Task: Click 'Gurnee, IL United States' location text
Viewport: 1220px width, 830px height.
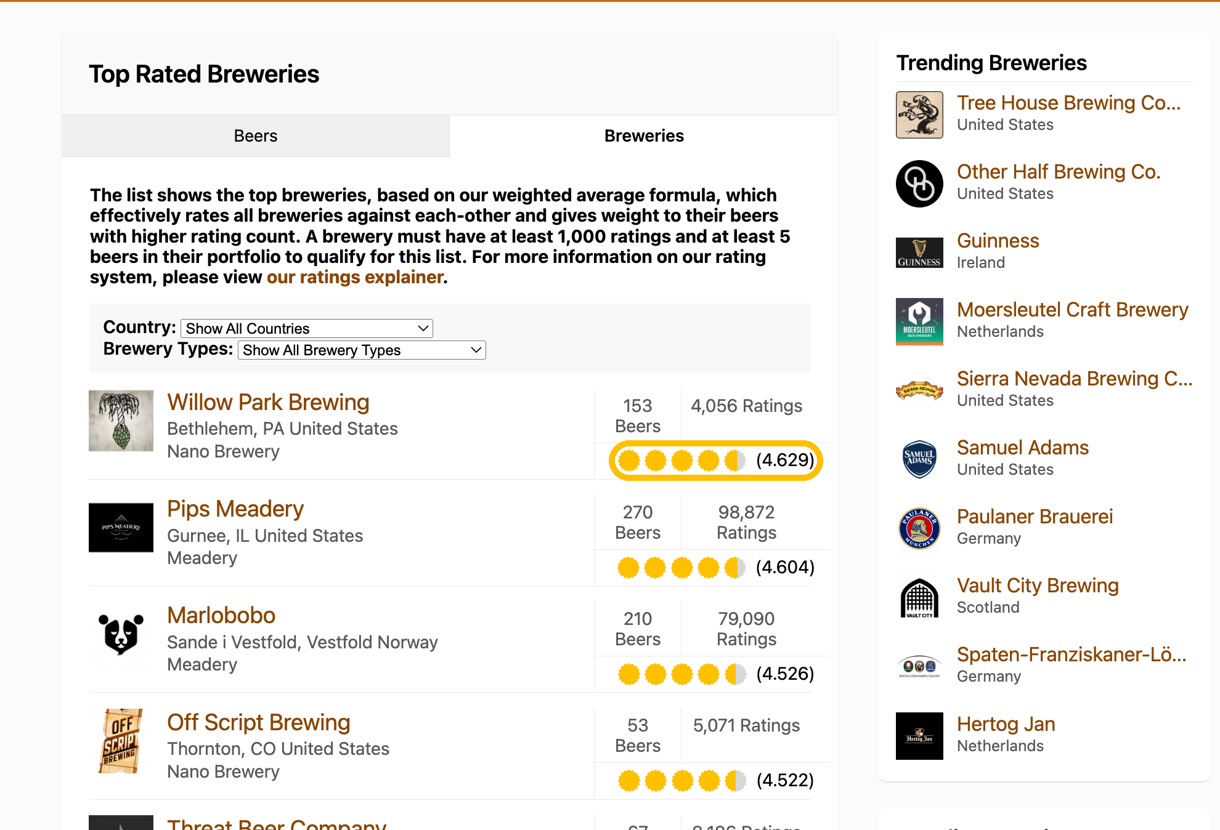Action: point(265,536)
